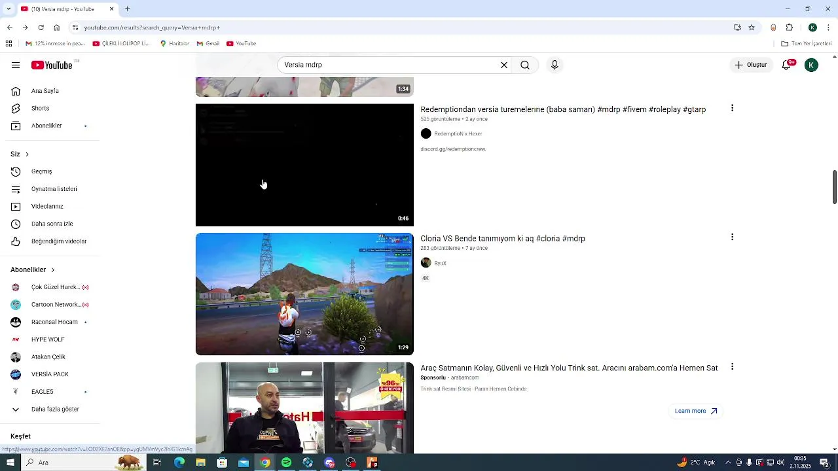Image resolution: width=838 pixels, height=471 pixels.
Task: Open Atakan Çelik channel subscription
Action: tap(50, 357)
